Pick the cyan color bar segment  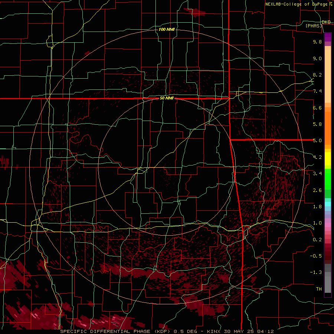tap(328, 204)
